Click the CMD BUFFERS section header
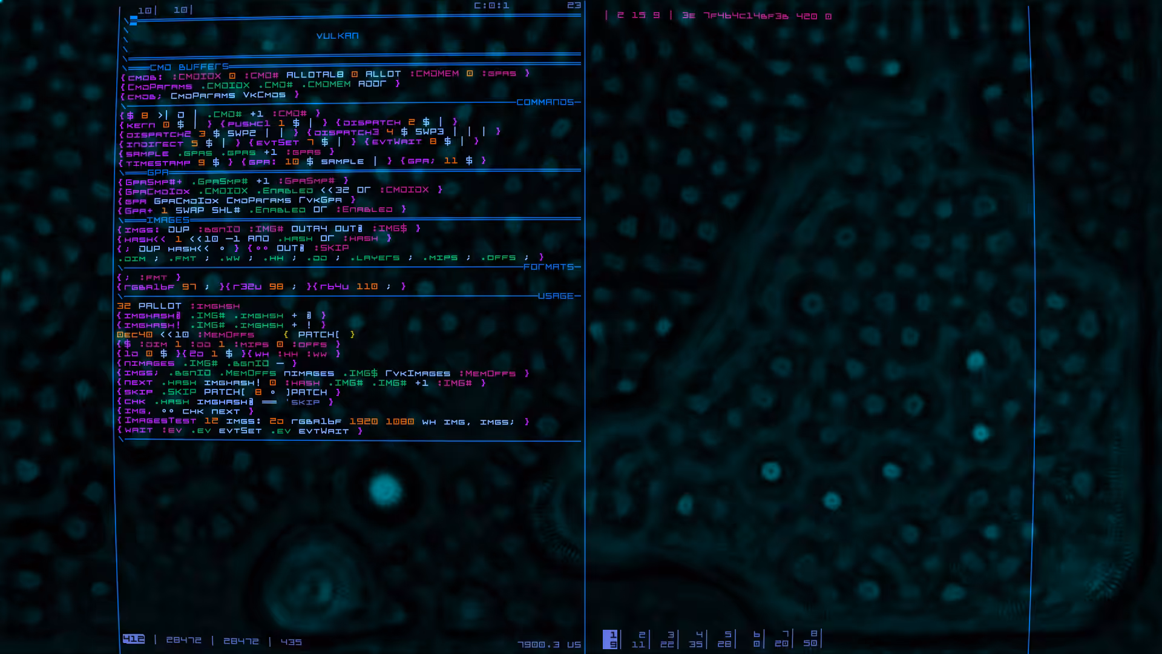Viewport: 1162px width, 654px height. 189,67
